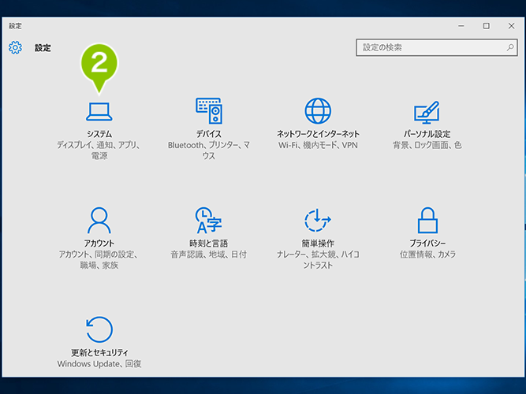This screenshot has width=526, height=394.
Task: Open the アカウント person icon
Action: [99, 221]
